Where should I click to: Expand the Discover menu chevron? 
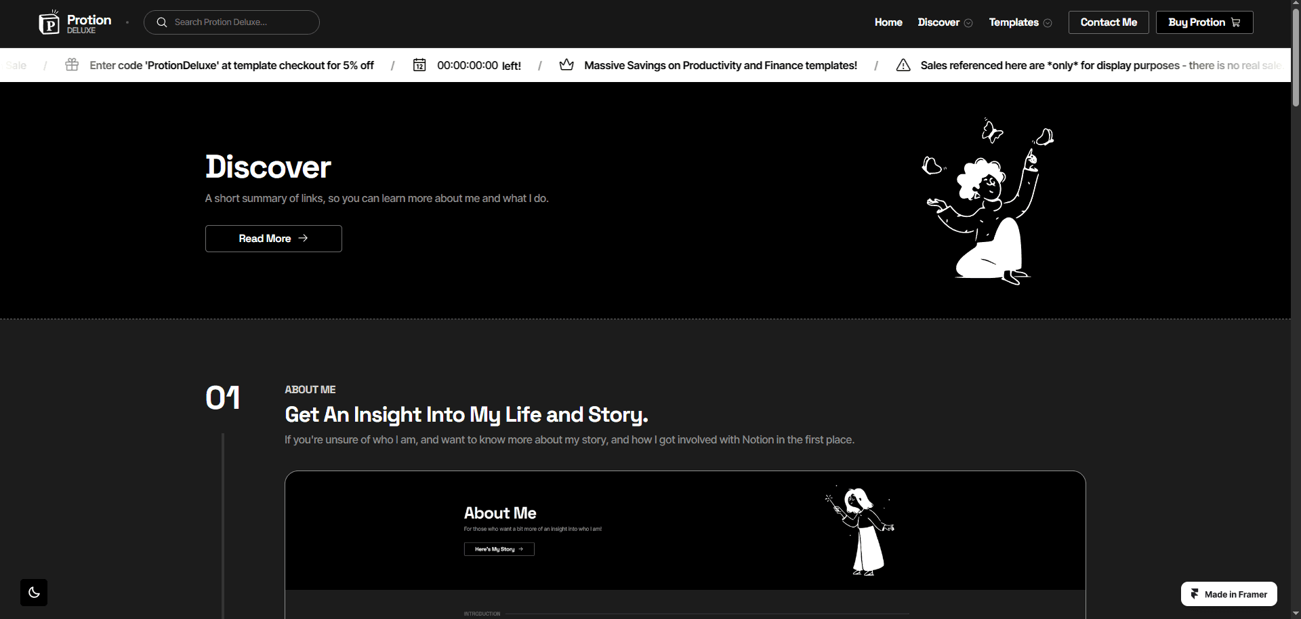(968, 23)
